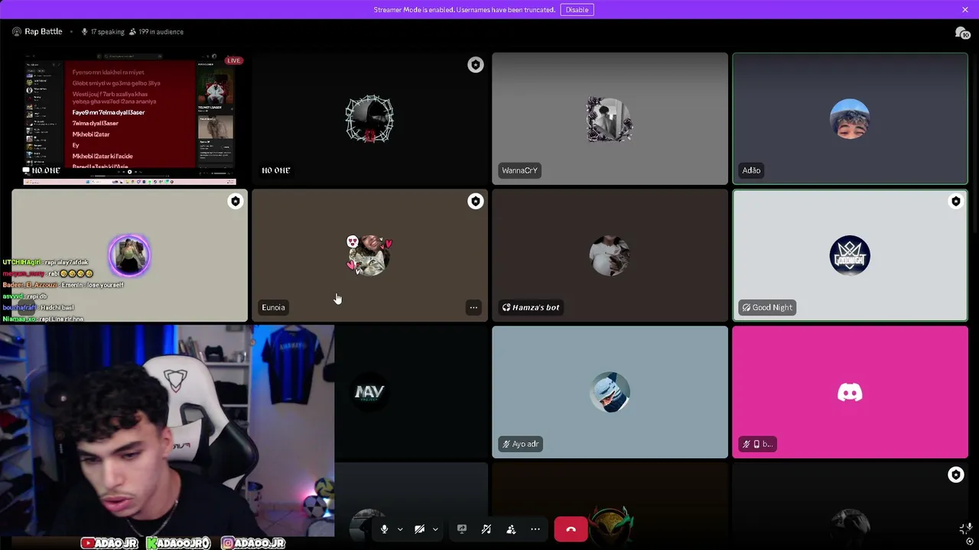Select Eunoia's cat avatar
Viewport: 979px width, 550px height.
369,255
